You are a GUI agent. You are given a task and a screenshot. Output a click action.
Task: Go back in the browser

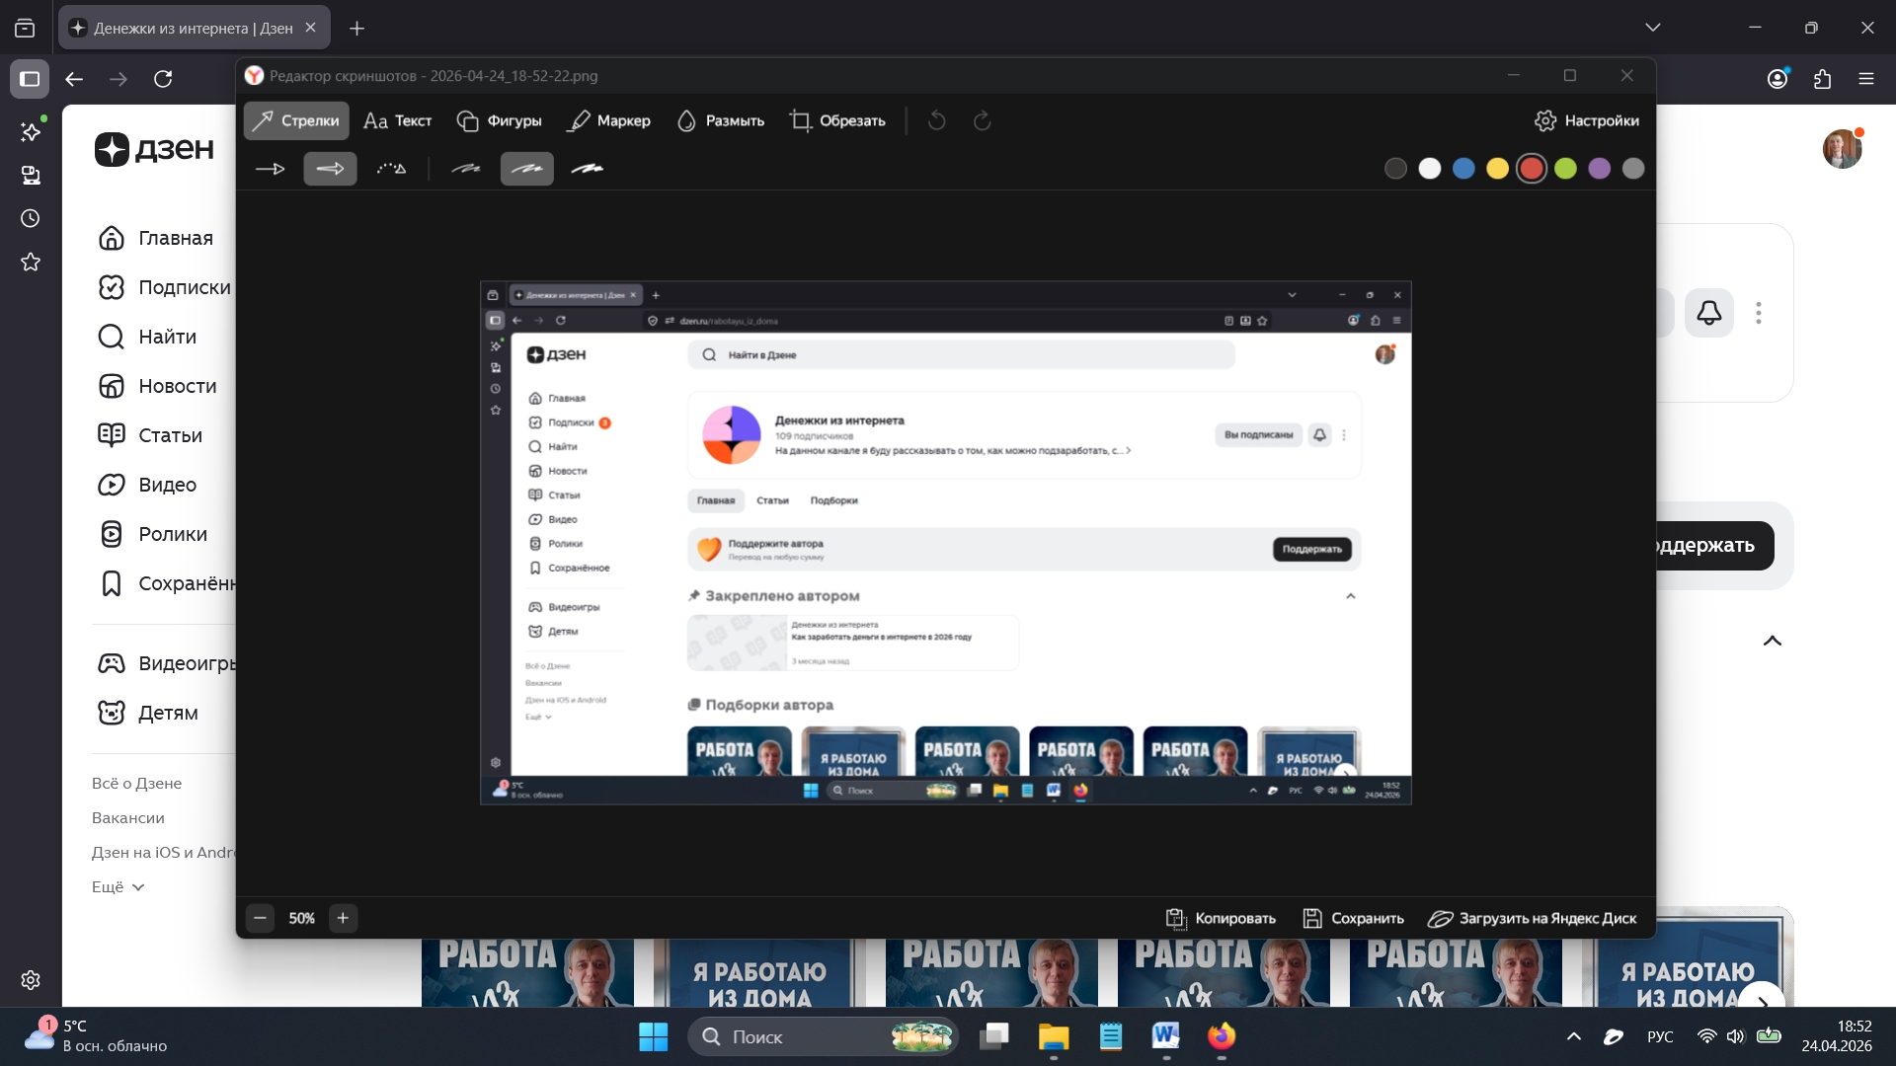click(x=74, y=79)
